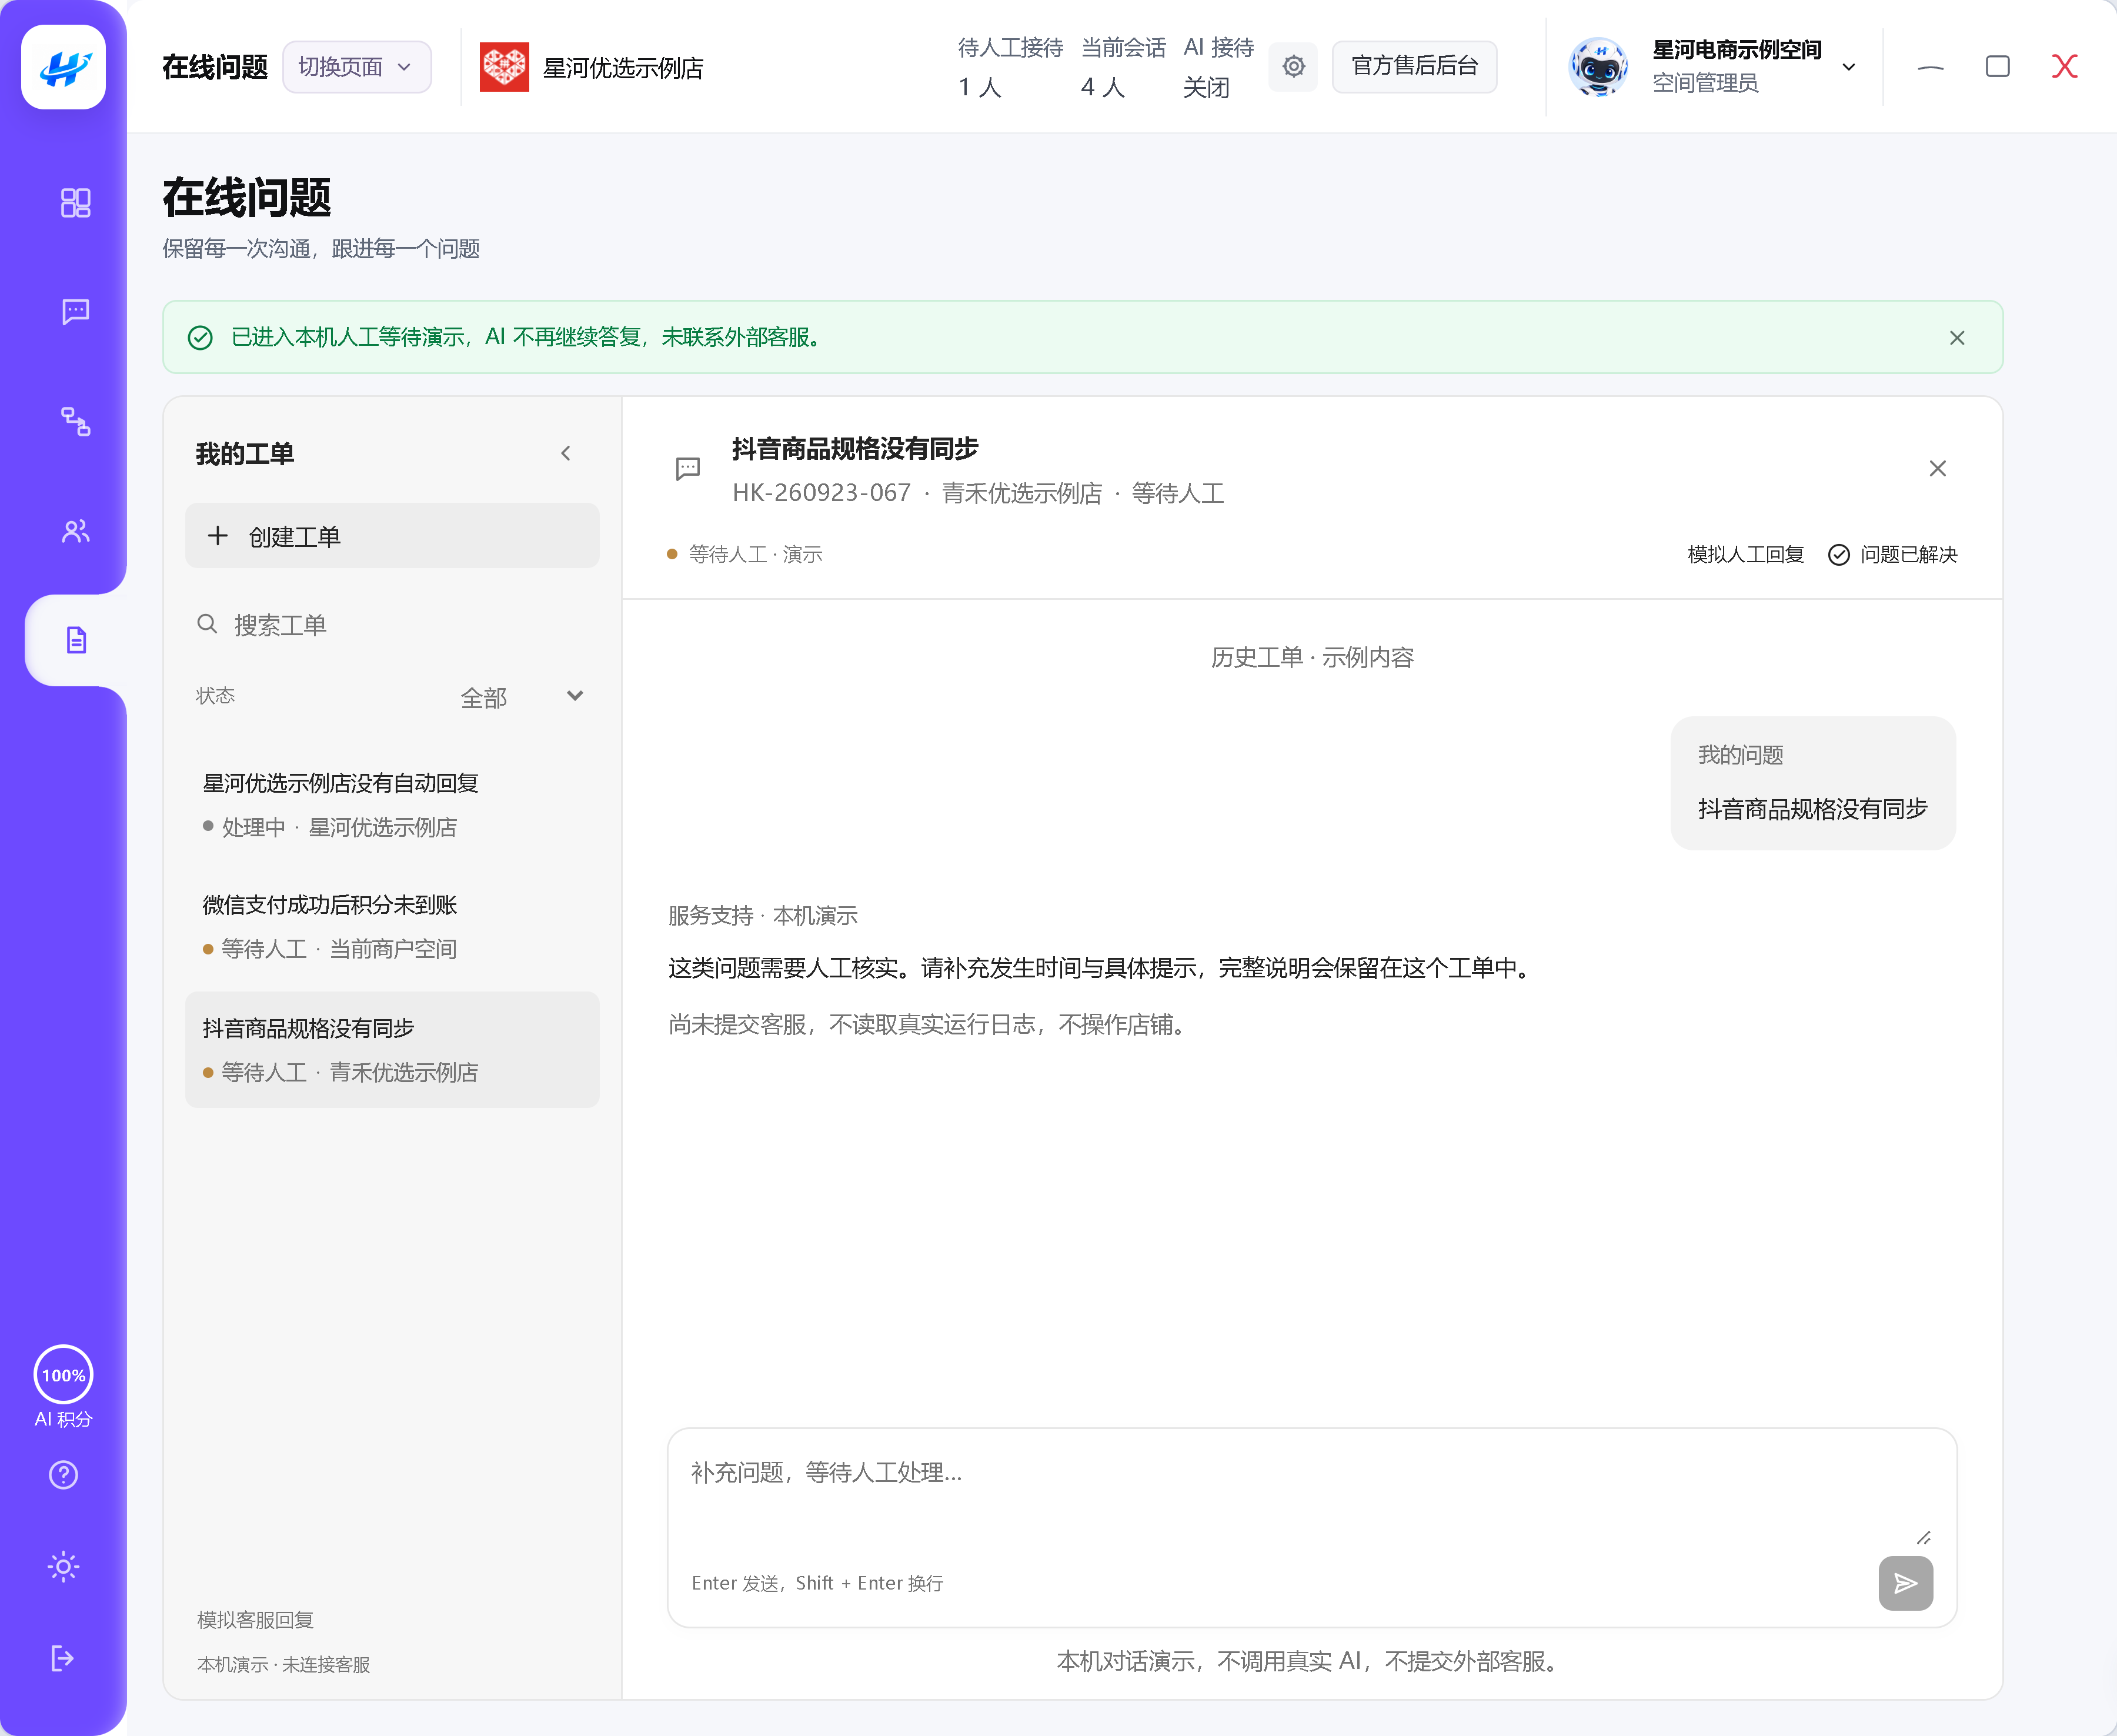
Task: Click the app logo icon in the sidebar
Action: pos(63,67)
